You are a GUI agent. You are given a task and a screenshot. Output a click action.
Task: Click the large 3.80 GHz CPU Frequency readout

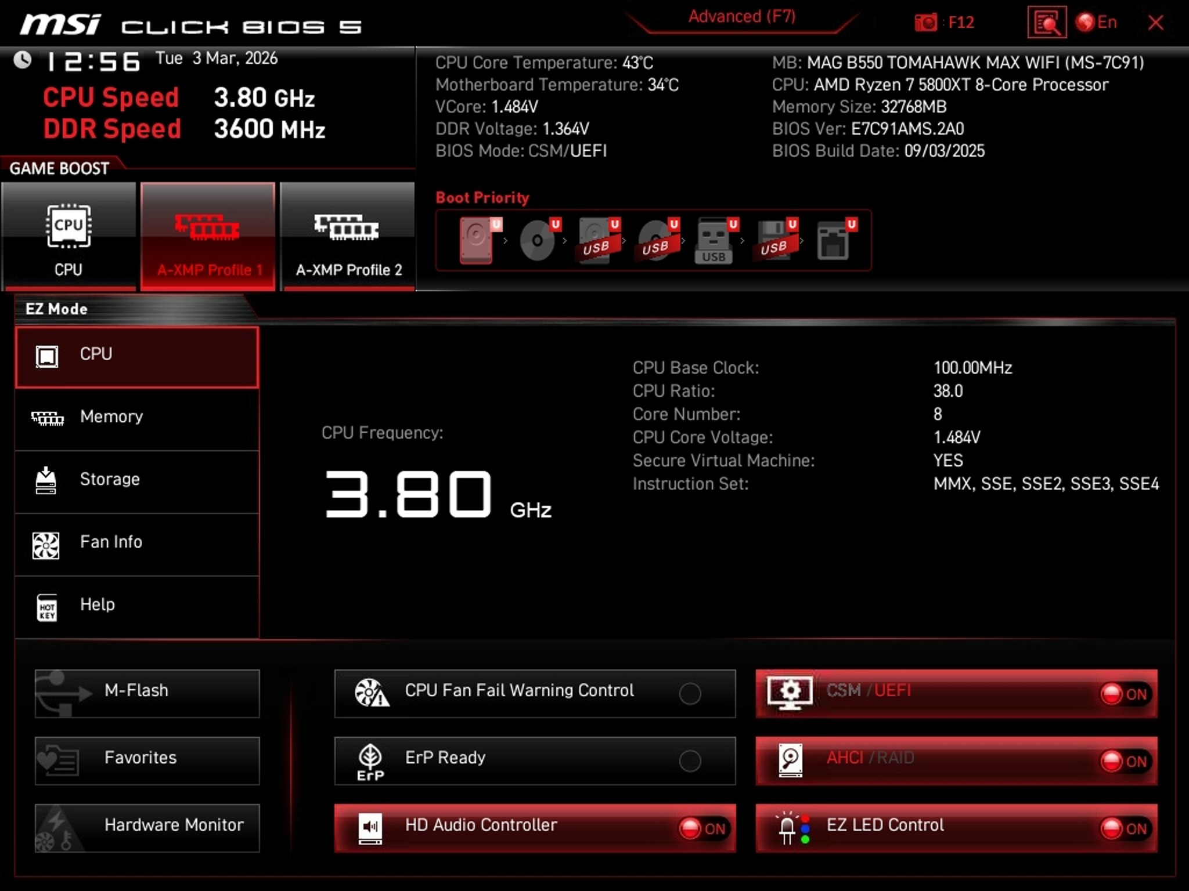coord(438,495)
